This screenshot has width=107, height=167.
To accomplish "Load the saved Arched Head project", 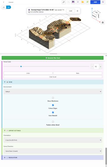I will [70, 11].
